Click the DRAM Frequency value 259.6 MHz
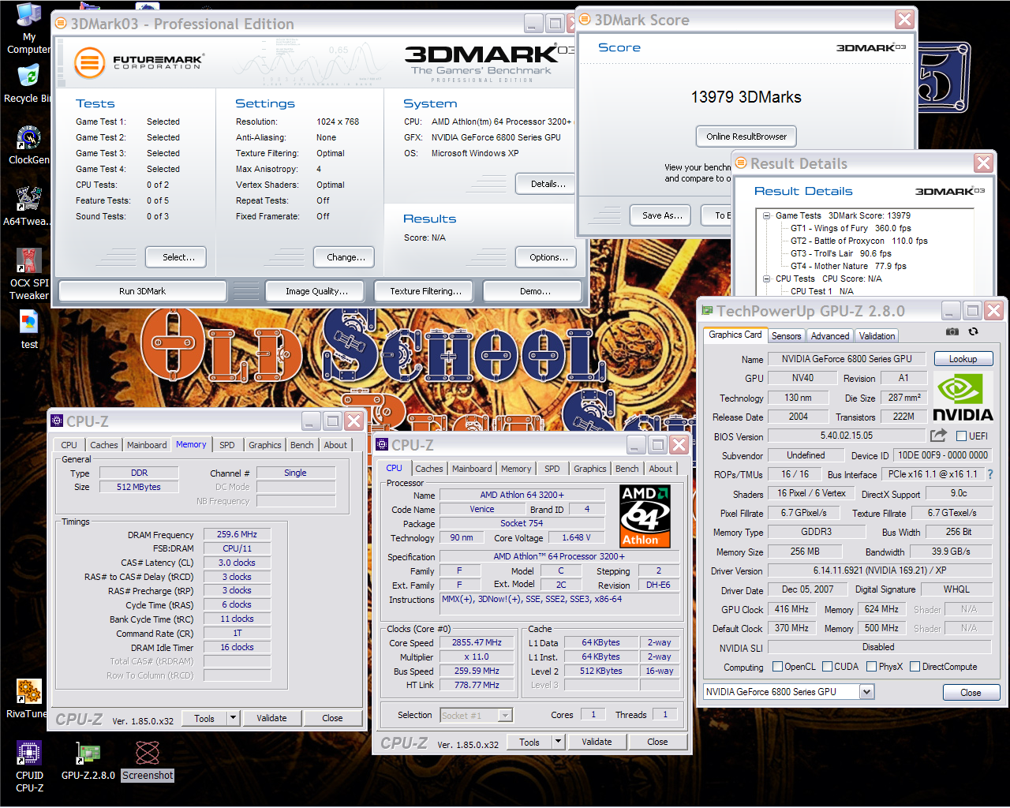 [237, 534]
